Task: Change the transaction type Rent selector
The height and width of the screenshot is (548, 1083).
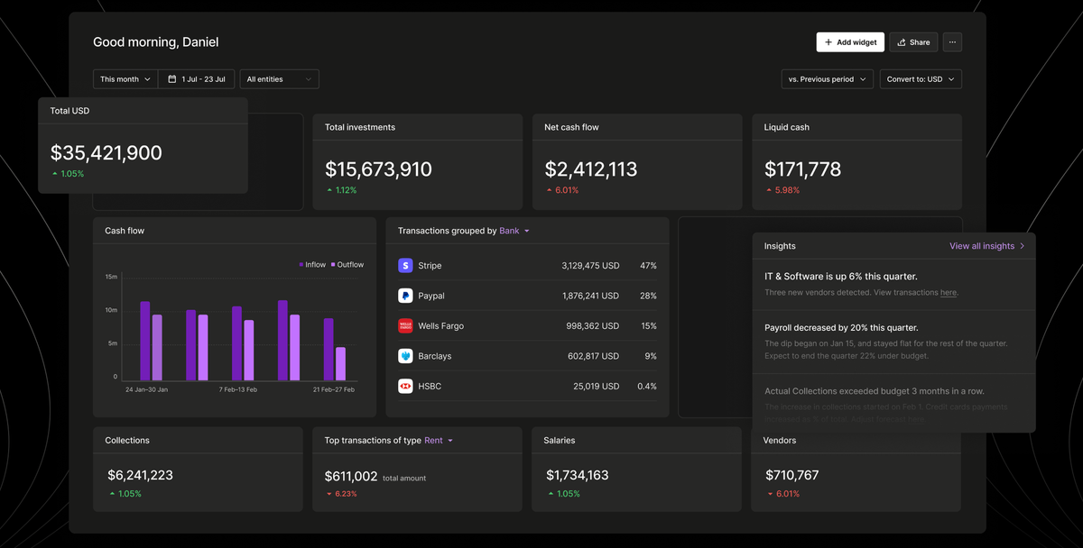Action: click(x=439, y=441)
